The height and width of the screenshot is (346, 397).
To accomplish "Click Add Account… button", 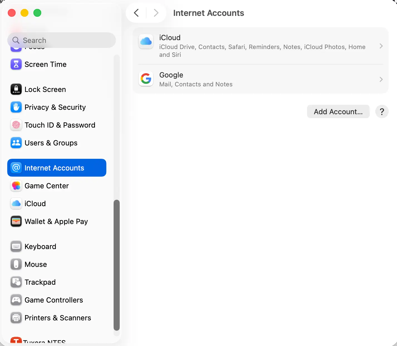I will click(x=338, y=112).
